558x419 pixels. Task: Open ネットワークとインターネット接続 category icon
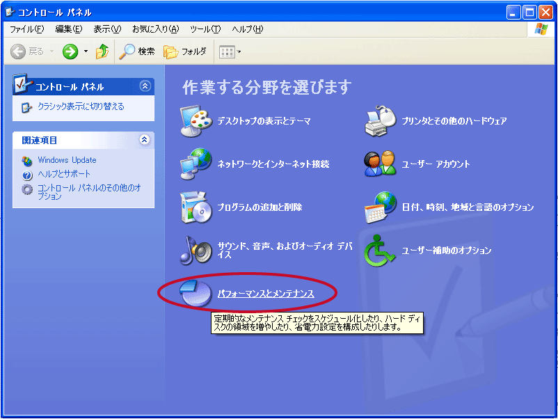point(196,164)
